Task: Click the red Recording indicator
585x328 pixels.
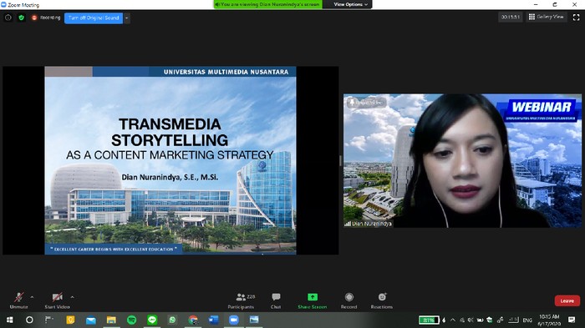Action: point(46,18)
